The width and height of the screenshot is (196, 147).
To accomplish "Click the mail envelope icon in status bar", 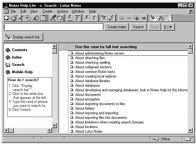I will click(187, 139).
